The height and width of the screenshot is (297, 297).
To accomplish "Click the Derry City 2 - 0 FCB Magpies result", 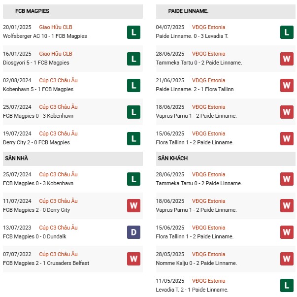I will (x=36, y=142).
